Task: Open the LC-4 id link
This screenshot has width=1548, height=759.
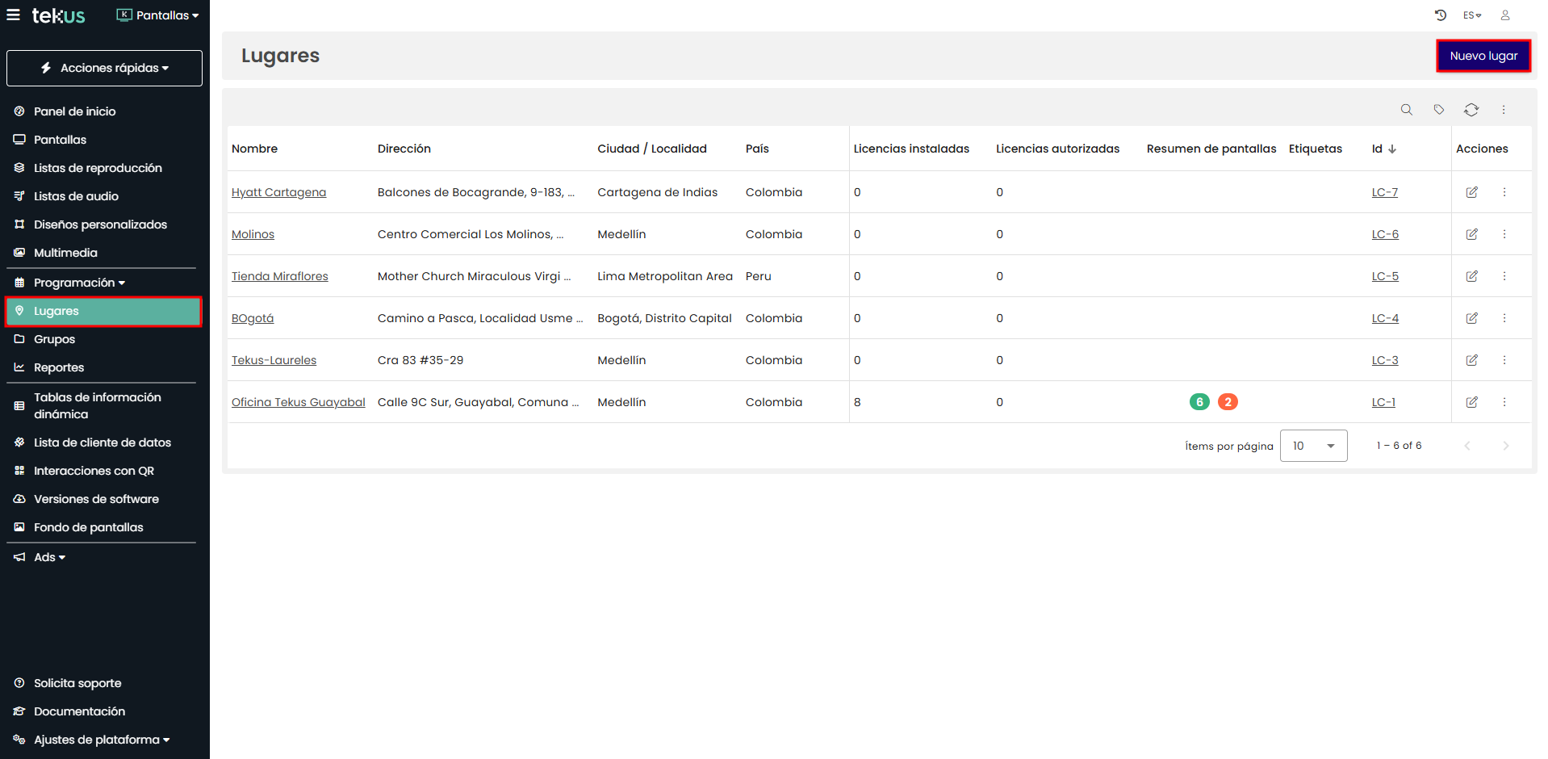Action: [x=1385, y=318]
